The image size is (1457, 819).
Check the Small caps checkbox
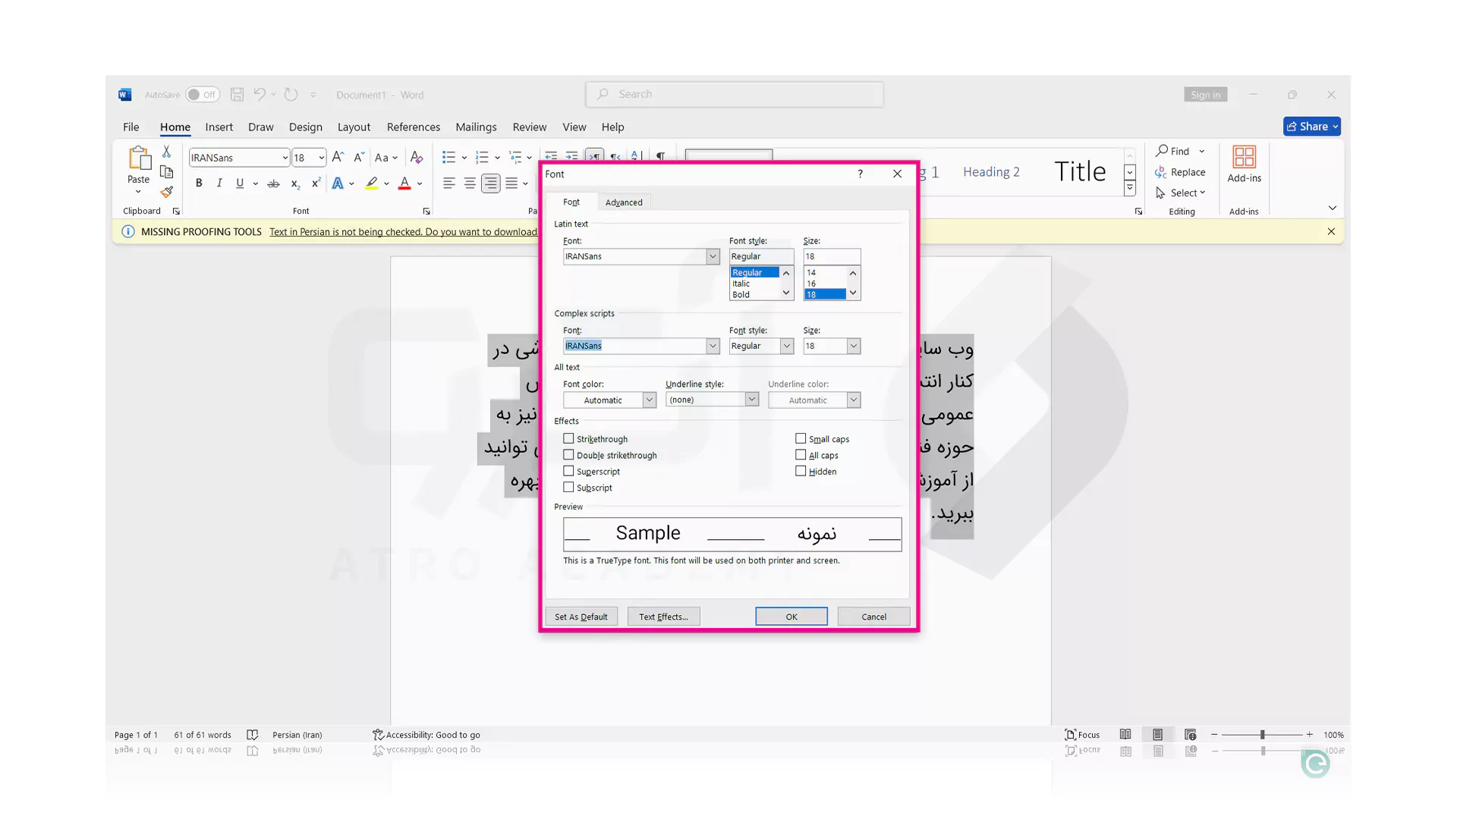(x=801, y=438)
